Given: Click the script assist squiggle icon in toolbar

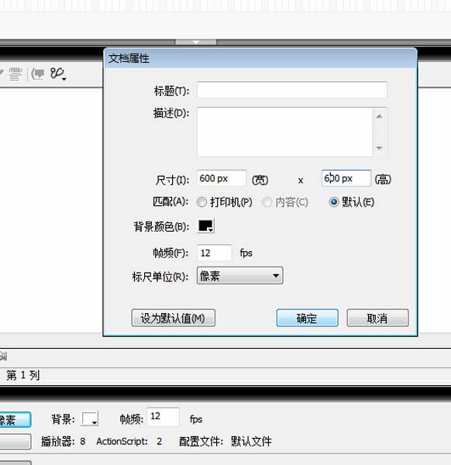Looking at the screenshot, I should pos(58,74).
